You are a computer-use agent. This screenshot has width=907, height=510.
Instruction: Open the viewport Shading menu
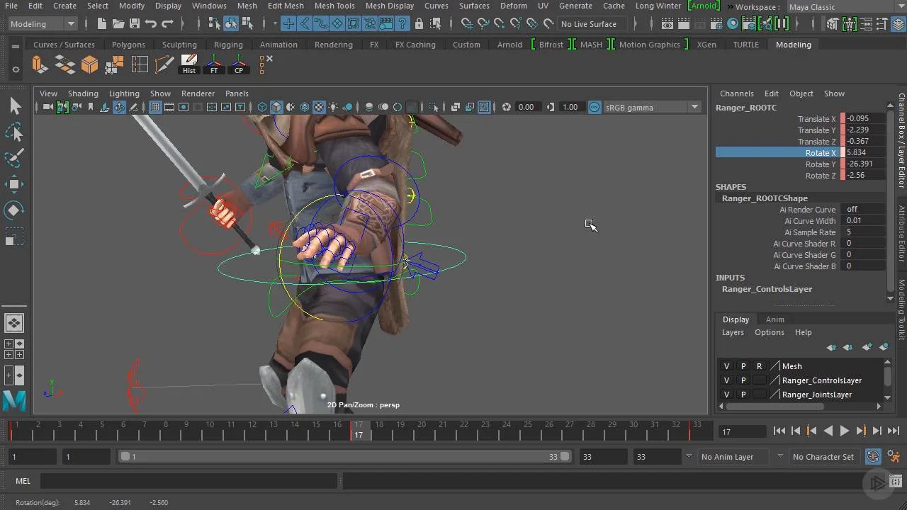[x=83, y=93]
